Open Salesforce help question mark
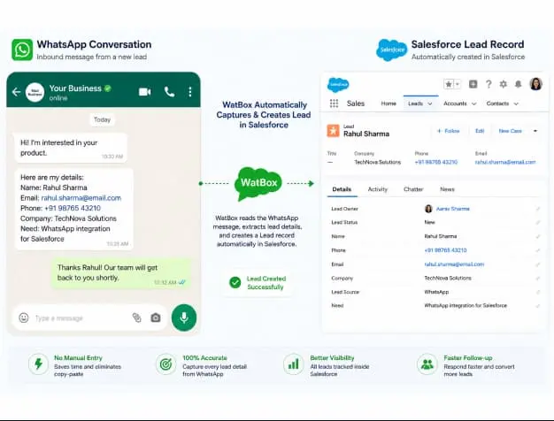Image resolution: width=554 pixels, height=421 pixels. (x=489, y=84)
